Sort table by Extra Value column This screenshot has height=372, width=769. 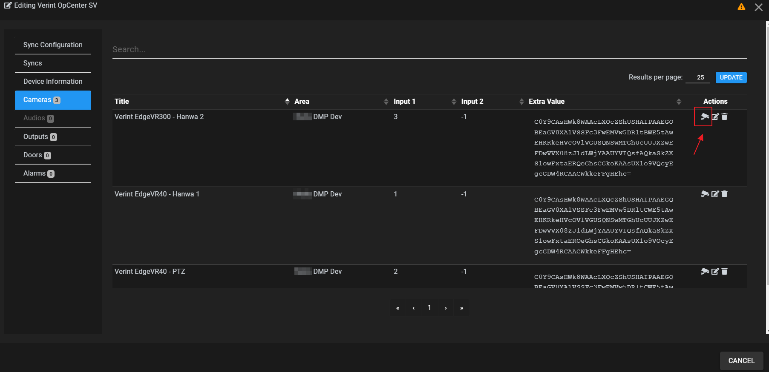pyautogui.click(x=679, y=101)
